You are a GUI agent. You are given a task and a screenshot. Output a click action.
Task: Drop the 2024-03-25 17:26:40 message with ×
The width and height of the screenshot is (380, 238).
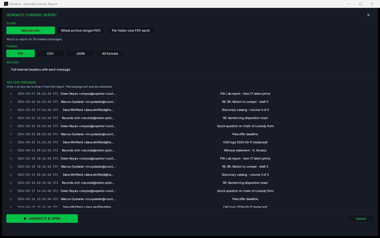click(x=11, y=110)
